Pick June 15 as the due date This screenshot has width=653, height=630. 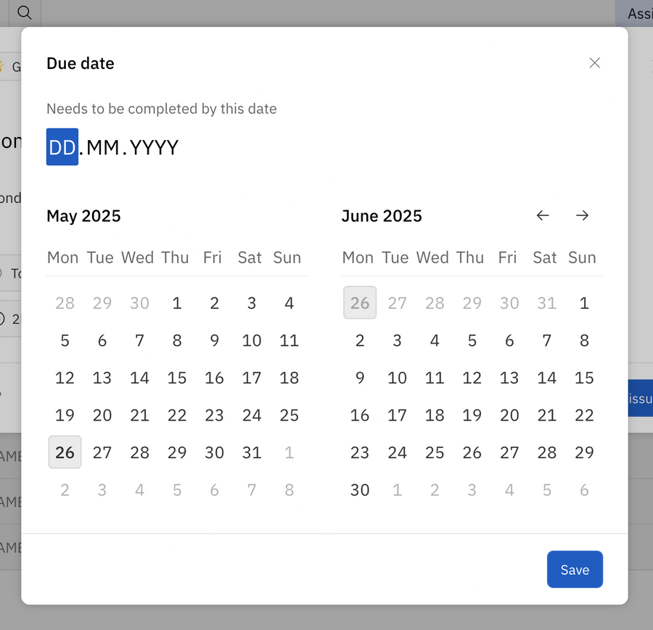click(x=584, y=378)
